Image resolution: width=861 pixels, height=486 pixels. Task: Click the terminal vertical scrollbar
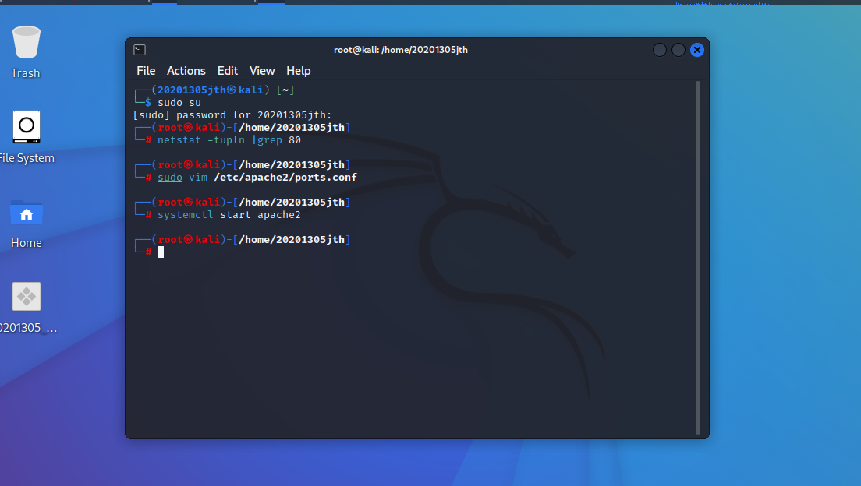[698, 257]
